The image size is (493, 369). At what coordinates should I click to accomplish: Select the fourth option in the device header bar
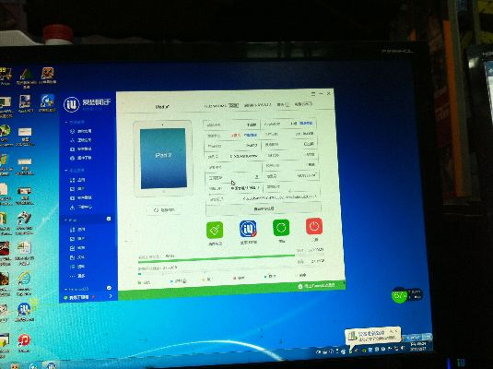303,104
